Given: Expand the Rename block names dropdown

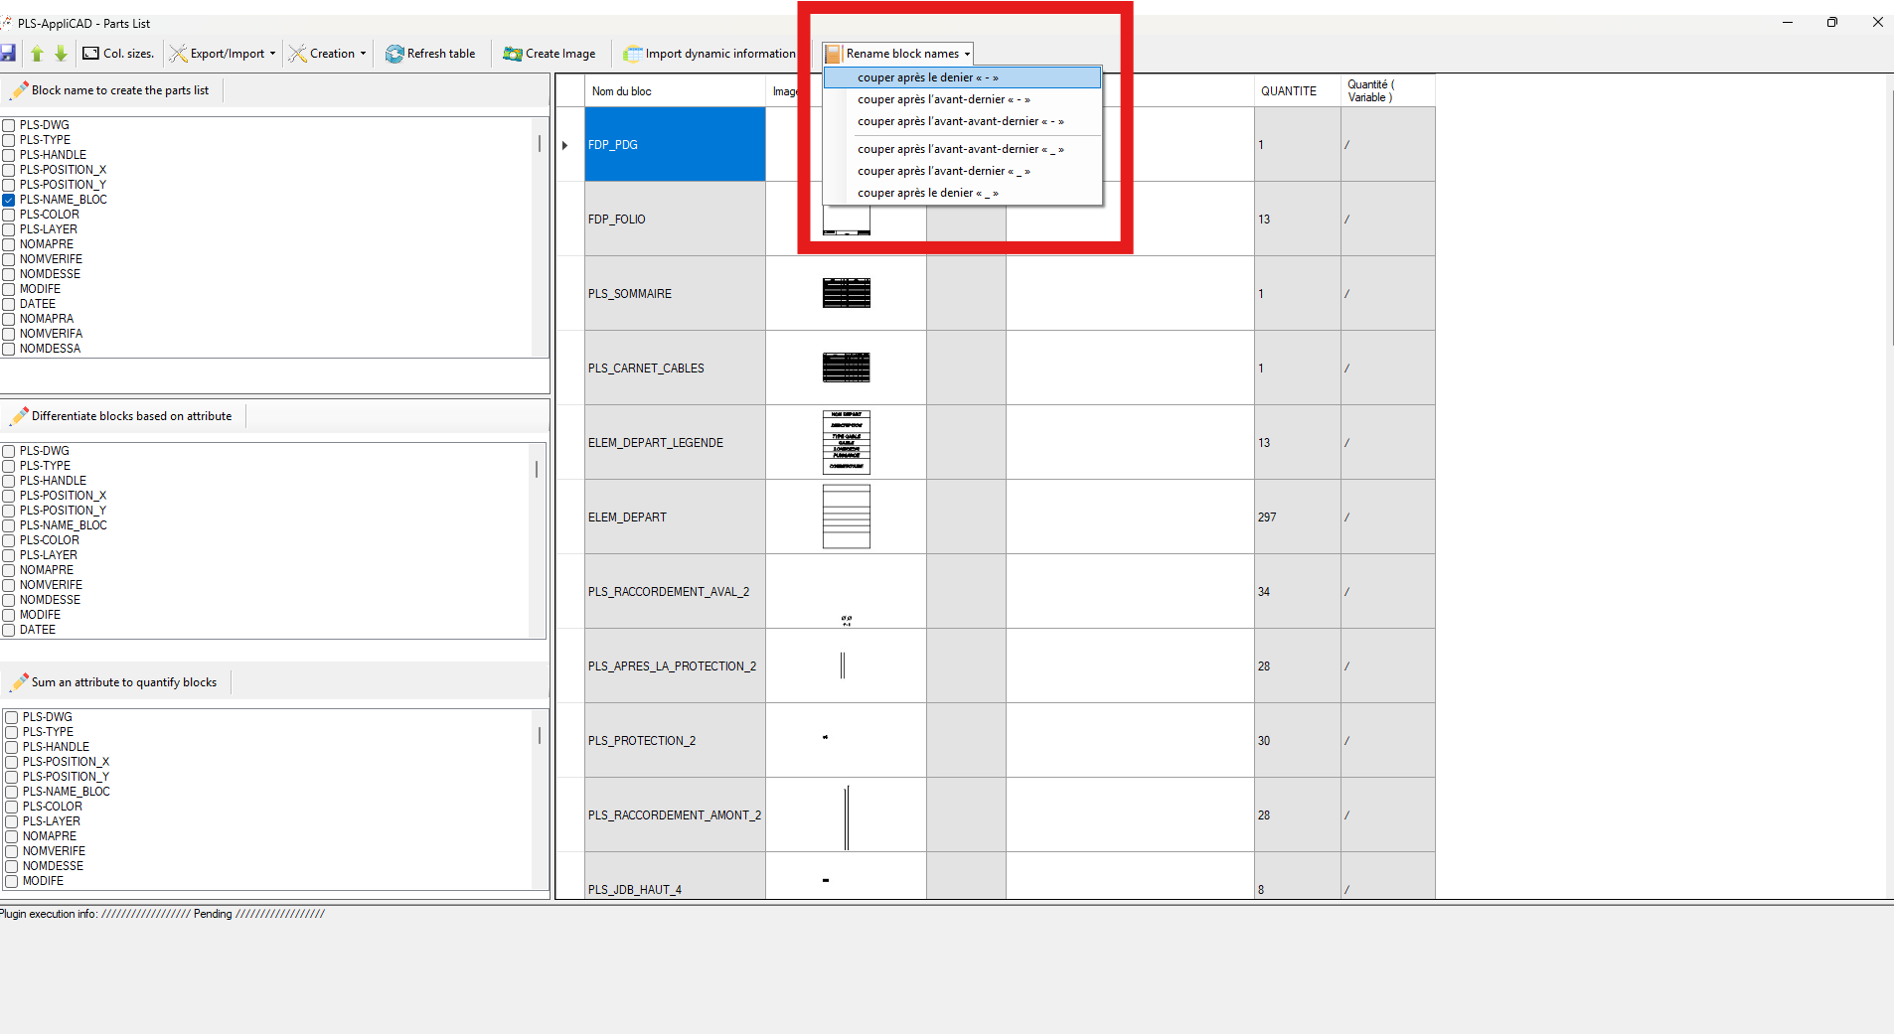Looking at the screenshot, I should [969, 54].
